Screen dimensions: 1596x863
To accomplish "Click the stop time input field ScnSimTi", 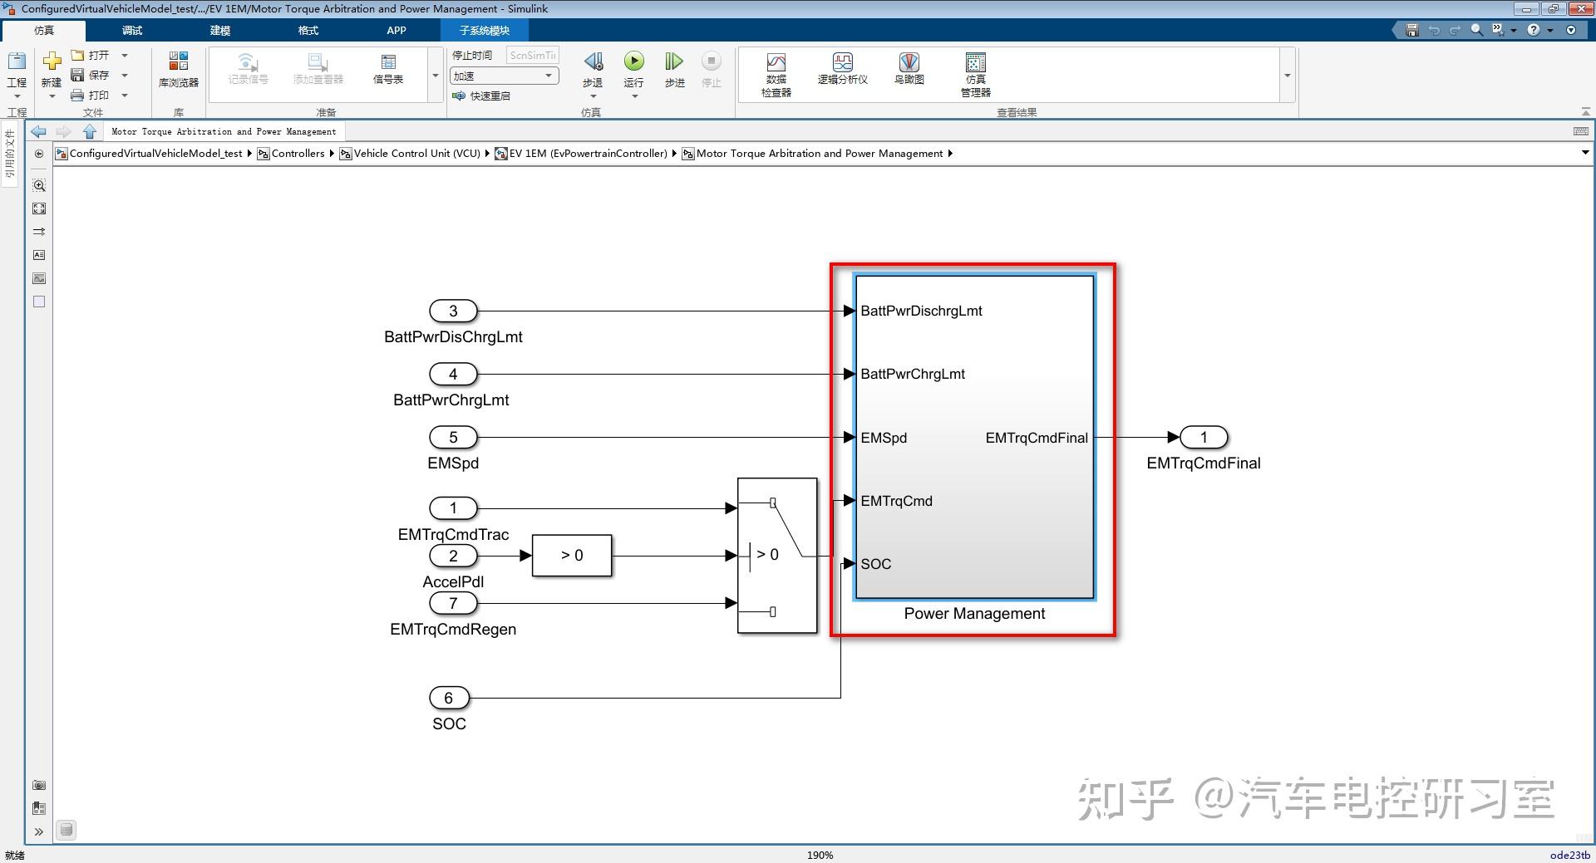I will pyautogui.click(x=532, y=55).
